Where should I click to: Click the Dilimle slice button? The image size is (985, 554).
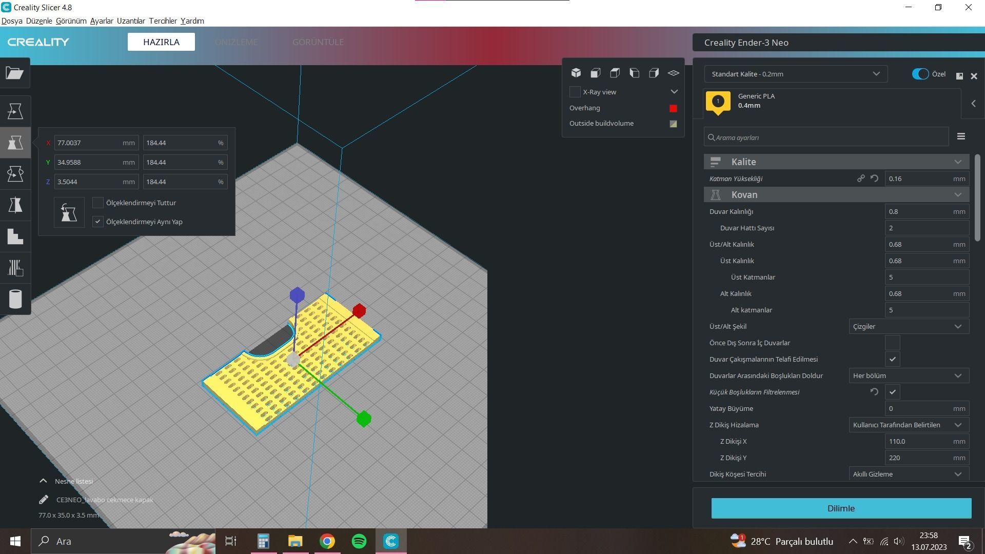click(841, 508)
